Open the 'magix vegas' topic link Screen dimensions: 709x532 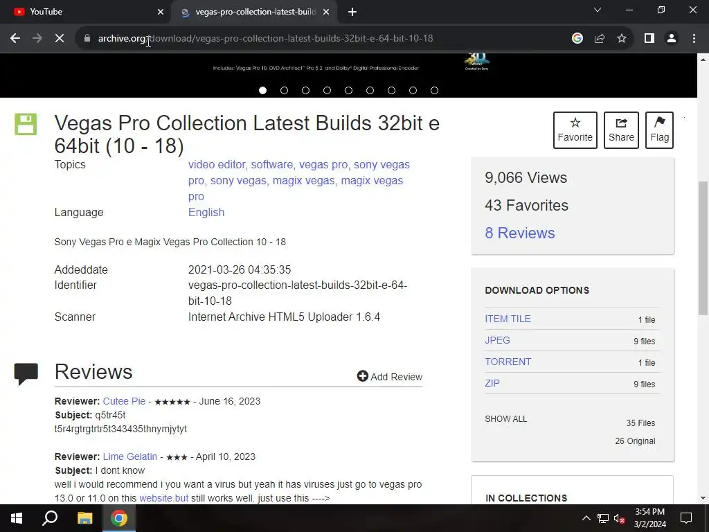(305, 181)
